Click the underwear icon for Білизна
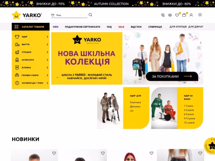 [17, 68]
